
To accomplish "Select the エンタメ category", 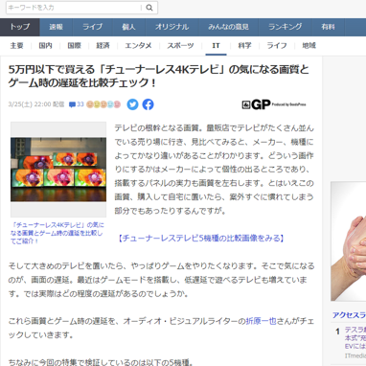I will click(x=138, y=46).
